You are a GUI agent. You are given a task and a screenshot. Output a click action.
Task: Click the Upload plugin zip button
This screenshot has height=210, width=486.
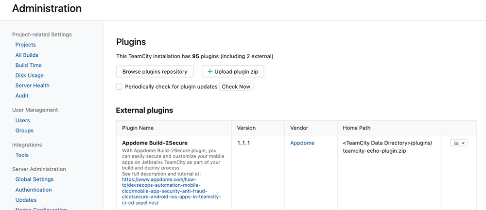tap(233, 71)
